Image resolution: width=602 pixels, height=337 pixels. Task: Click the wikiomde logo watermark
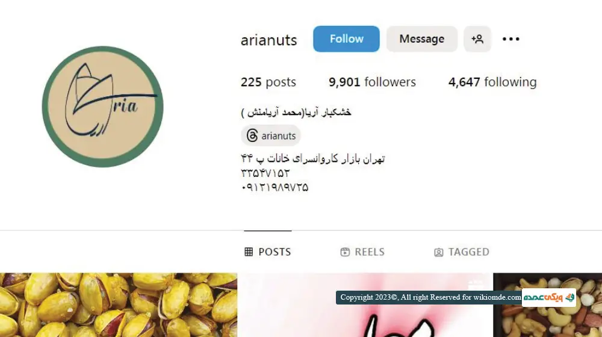[x=548, y=297]
